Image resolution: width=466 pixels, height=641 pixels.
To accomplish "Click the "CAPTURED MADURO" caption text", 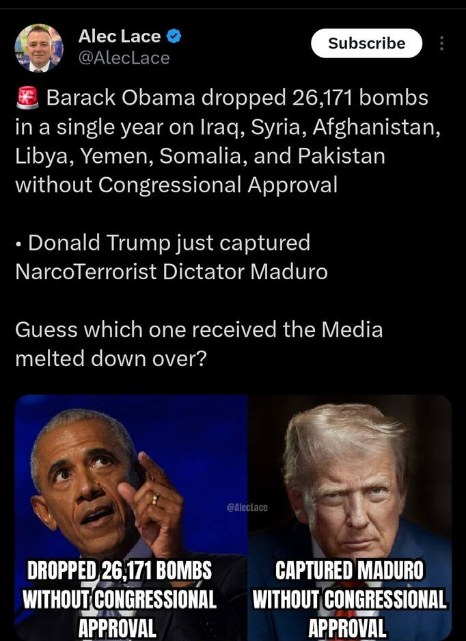I will [350, 571].
